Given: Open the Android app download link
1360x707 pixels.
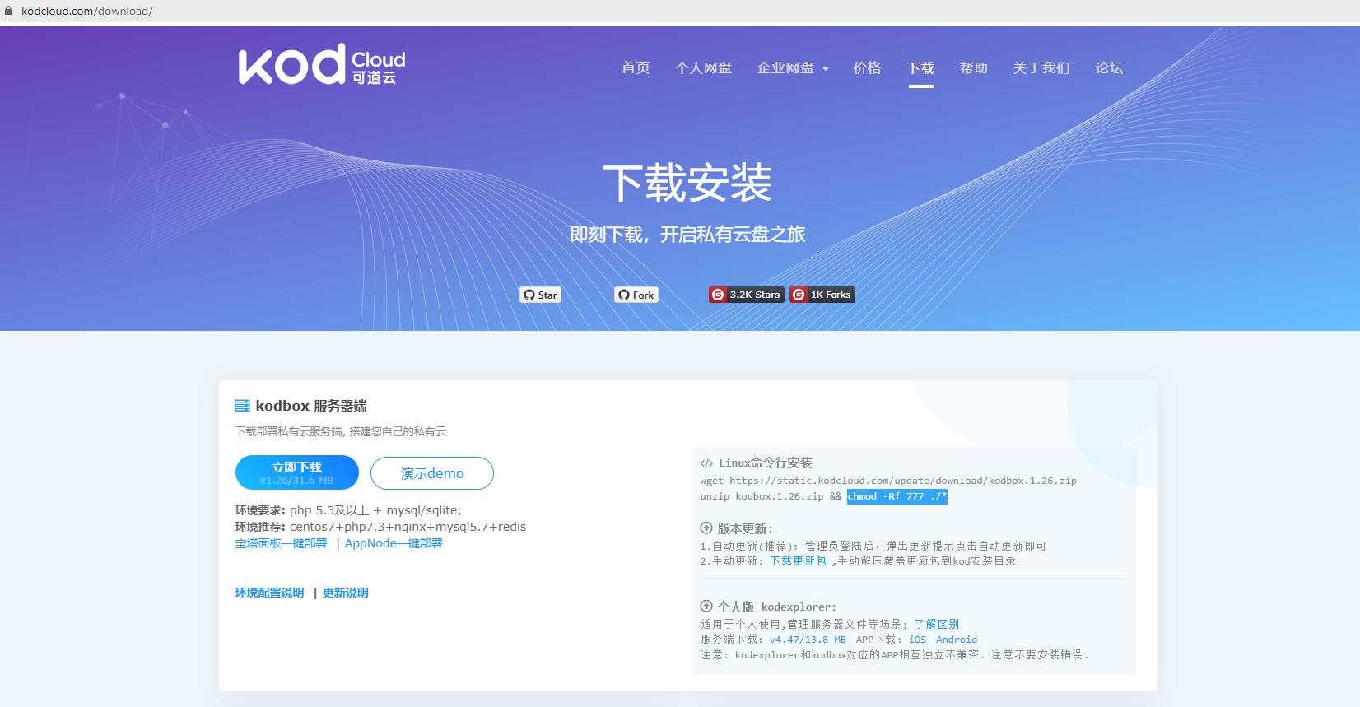Looking at the screenshot, I should point(957,640).
